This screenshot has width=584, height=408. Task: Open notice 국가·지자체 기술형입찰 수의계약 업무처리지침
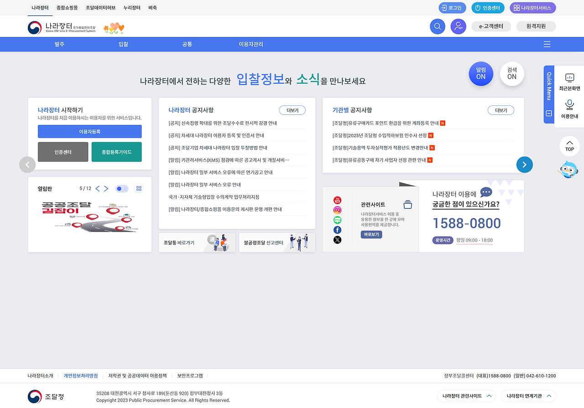214,197
